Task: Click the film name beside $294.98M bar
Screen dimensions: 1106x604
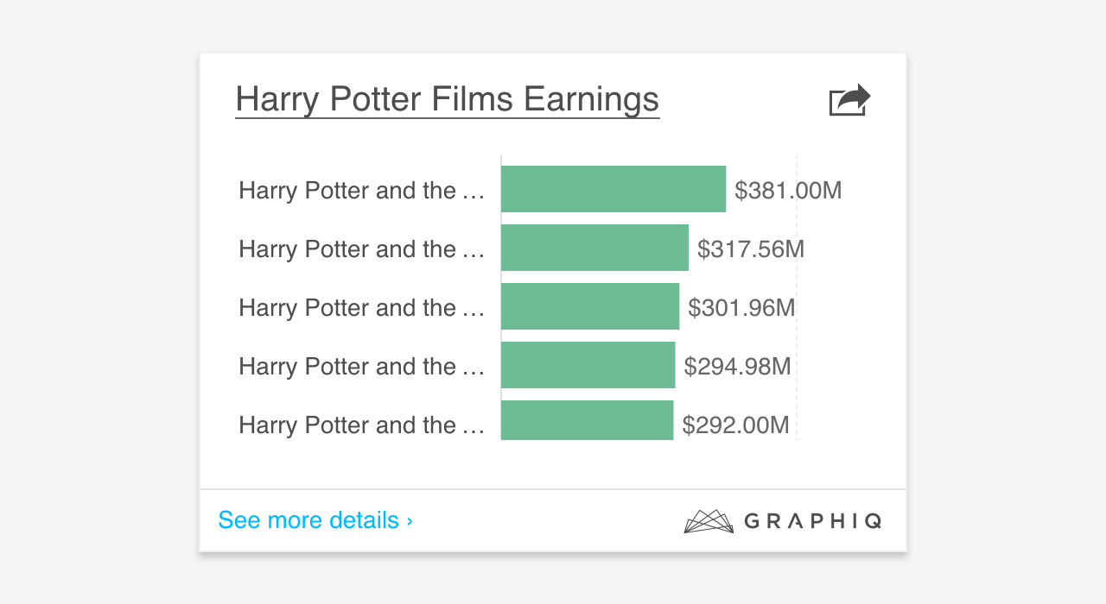Action: point(361,367)
